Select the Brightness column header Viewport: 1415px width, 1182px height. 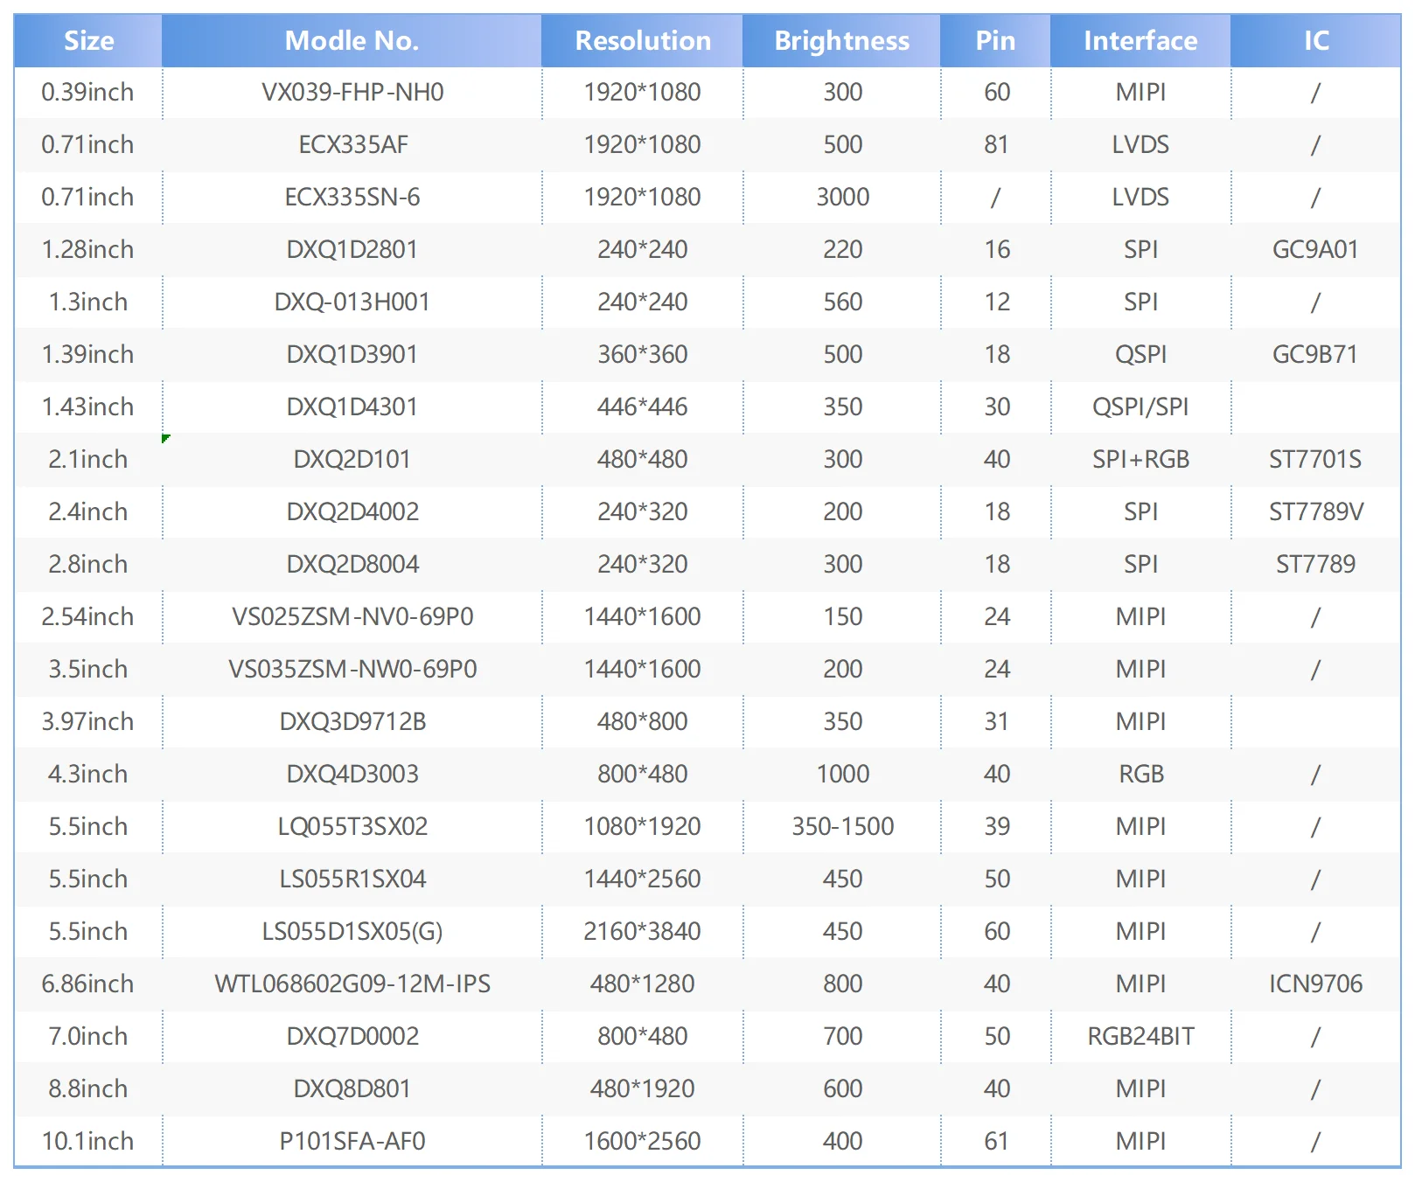point(841,41)
